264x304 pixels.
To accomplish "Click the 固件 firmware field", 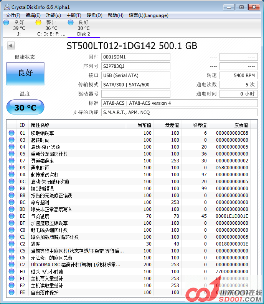I will point(135,57).
